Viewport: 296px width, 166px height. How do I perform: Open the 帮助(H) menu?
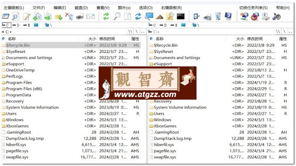pos(283,8)
